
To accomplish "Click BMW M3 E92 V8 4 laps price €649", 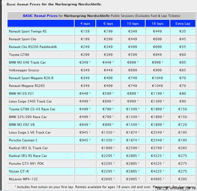I will [85, 125].
